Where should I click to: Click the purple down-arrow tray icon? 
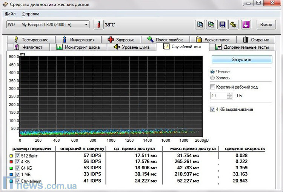pos(246,25)
